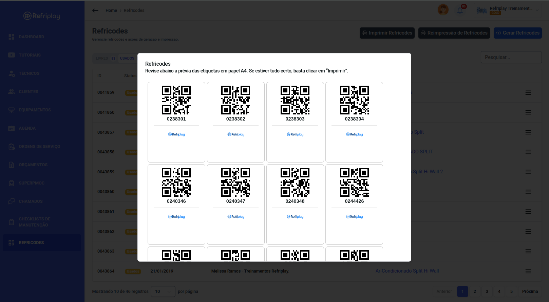Select the QR label 0238302
The image size is (549, 302).
click(x=236, y=122)
